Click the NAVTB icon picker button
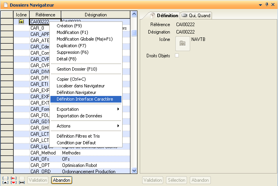Screen dimensions: 278x186 (x=183, y=43)
